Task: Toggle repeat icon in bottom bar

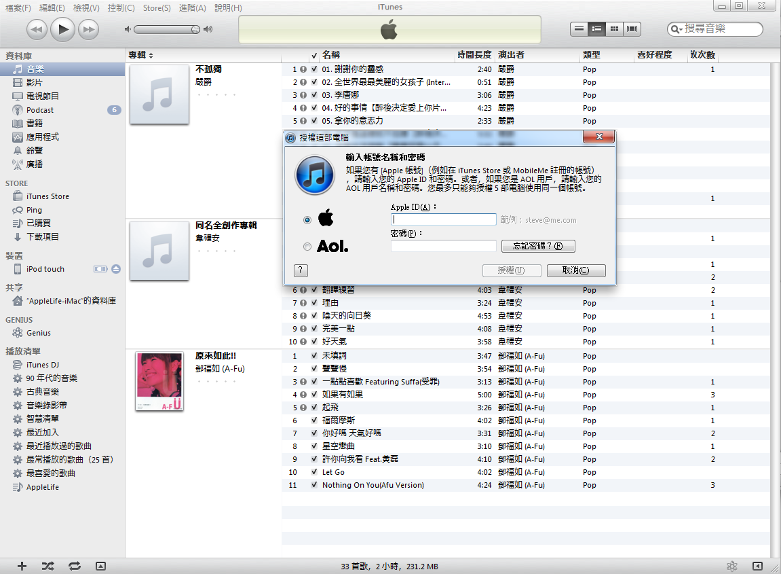Action: click(x=74, y=566)
